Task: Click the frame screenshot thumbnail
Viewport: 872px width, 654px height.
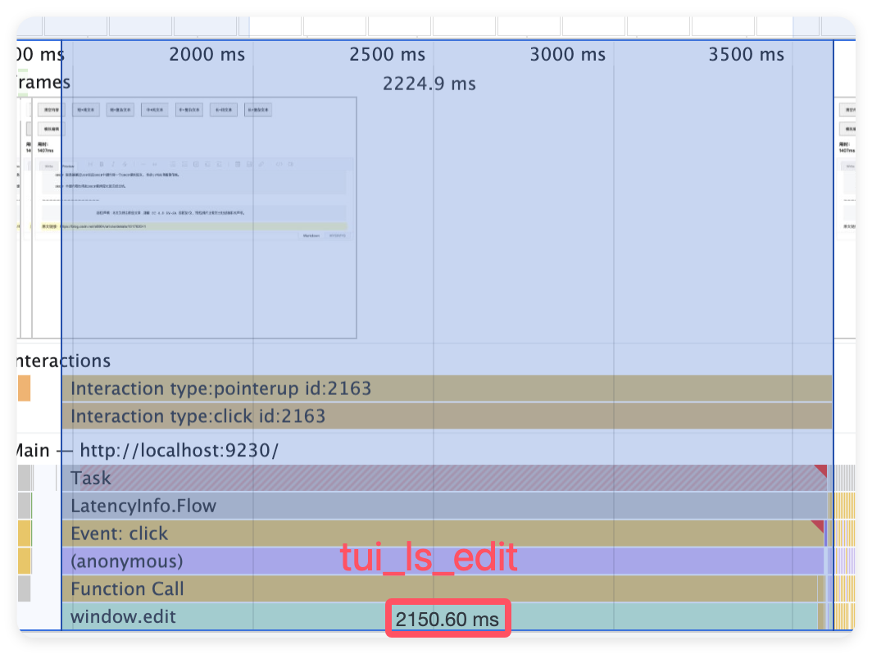Action: click(x=194, y=217)
